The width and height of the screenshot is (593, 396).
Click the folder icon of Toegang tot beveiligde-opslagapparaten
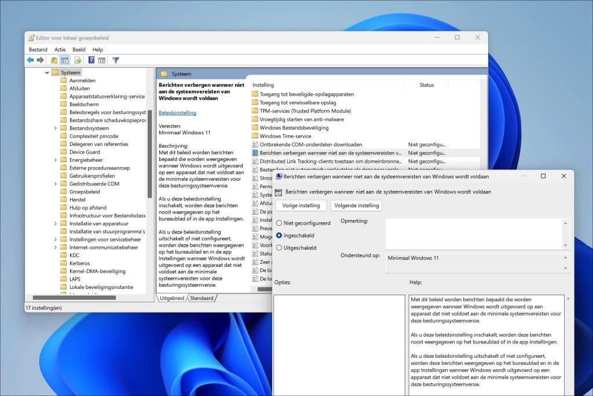pos(255,94)
